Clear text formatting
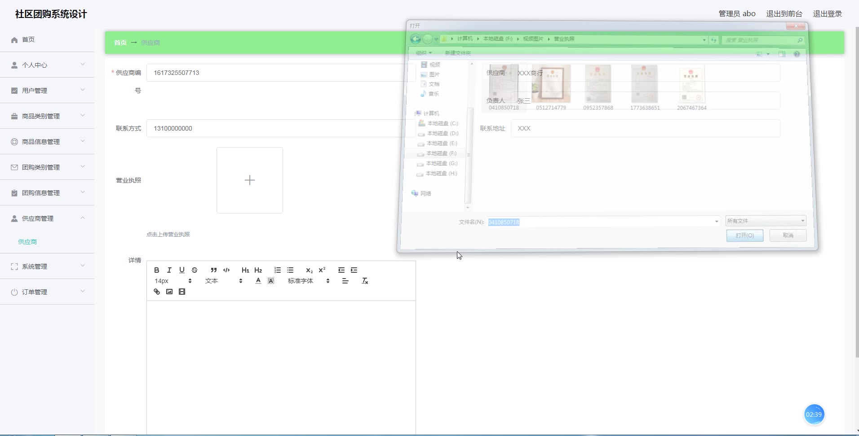 (365, 281)
